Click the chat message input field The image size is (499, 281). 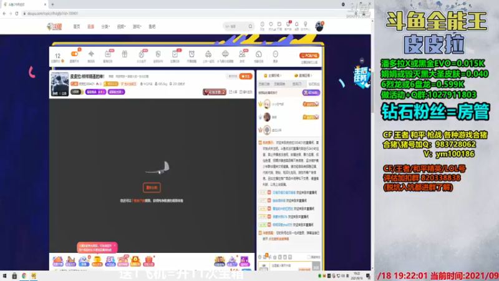(291, 266)
